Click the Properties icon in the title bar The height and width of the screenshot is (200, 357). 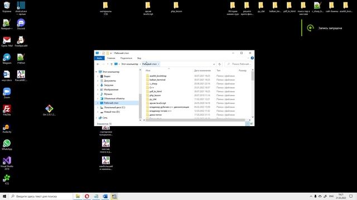[x=103, y=53]
